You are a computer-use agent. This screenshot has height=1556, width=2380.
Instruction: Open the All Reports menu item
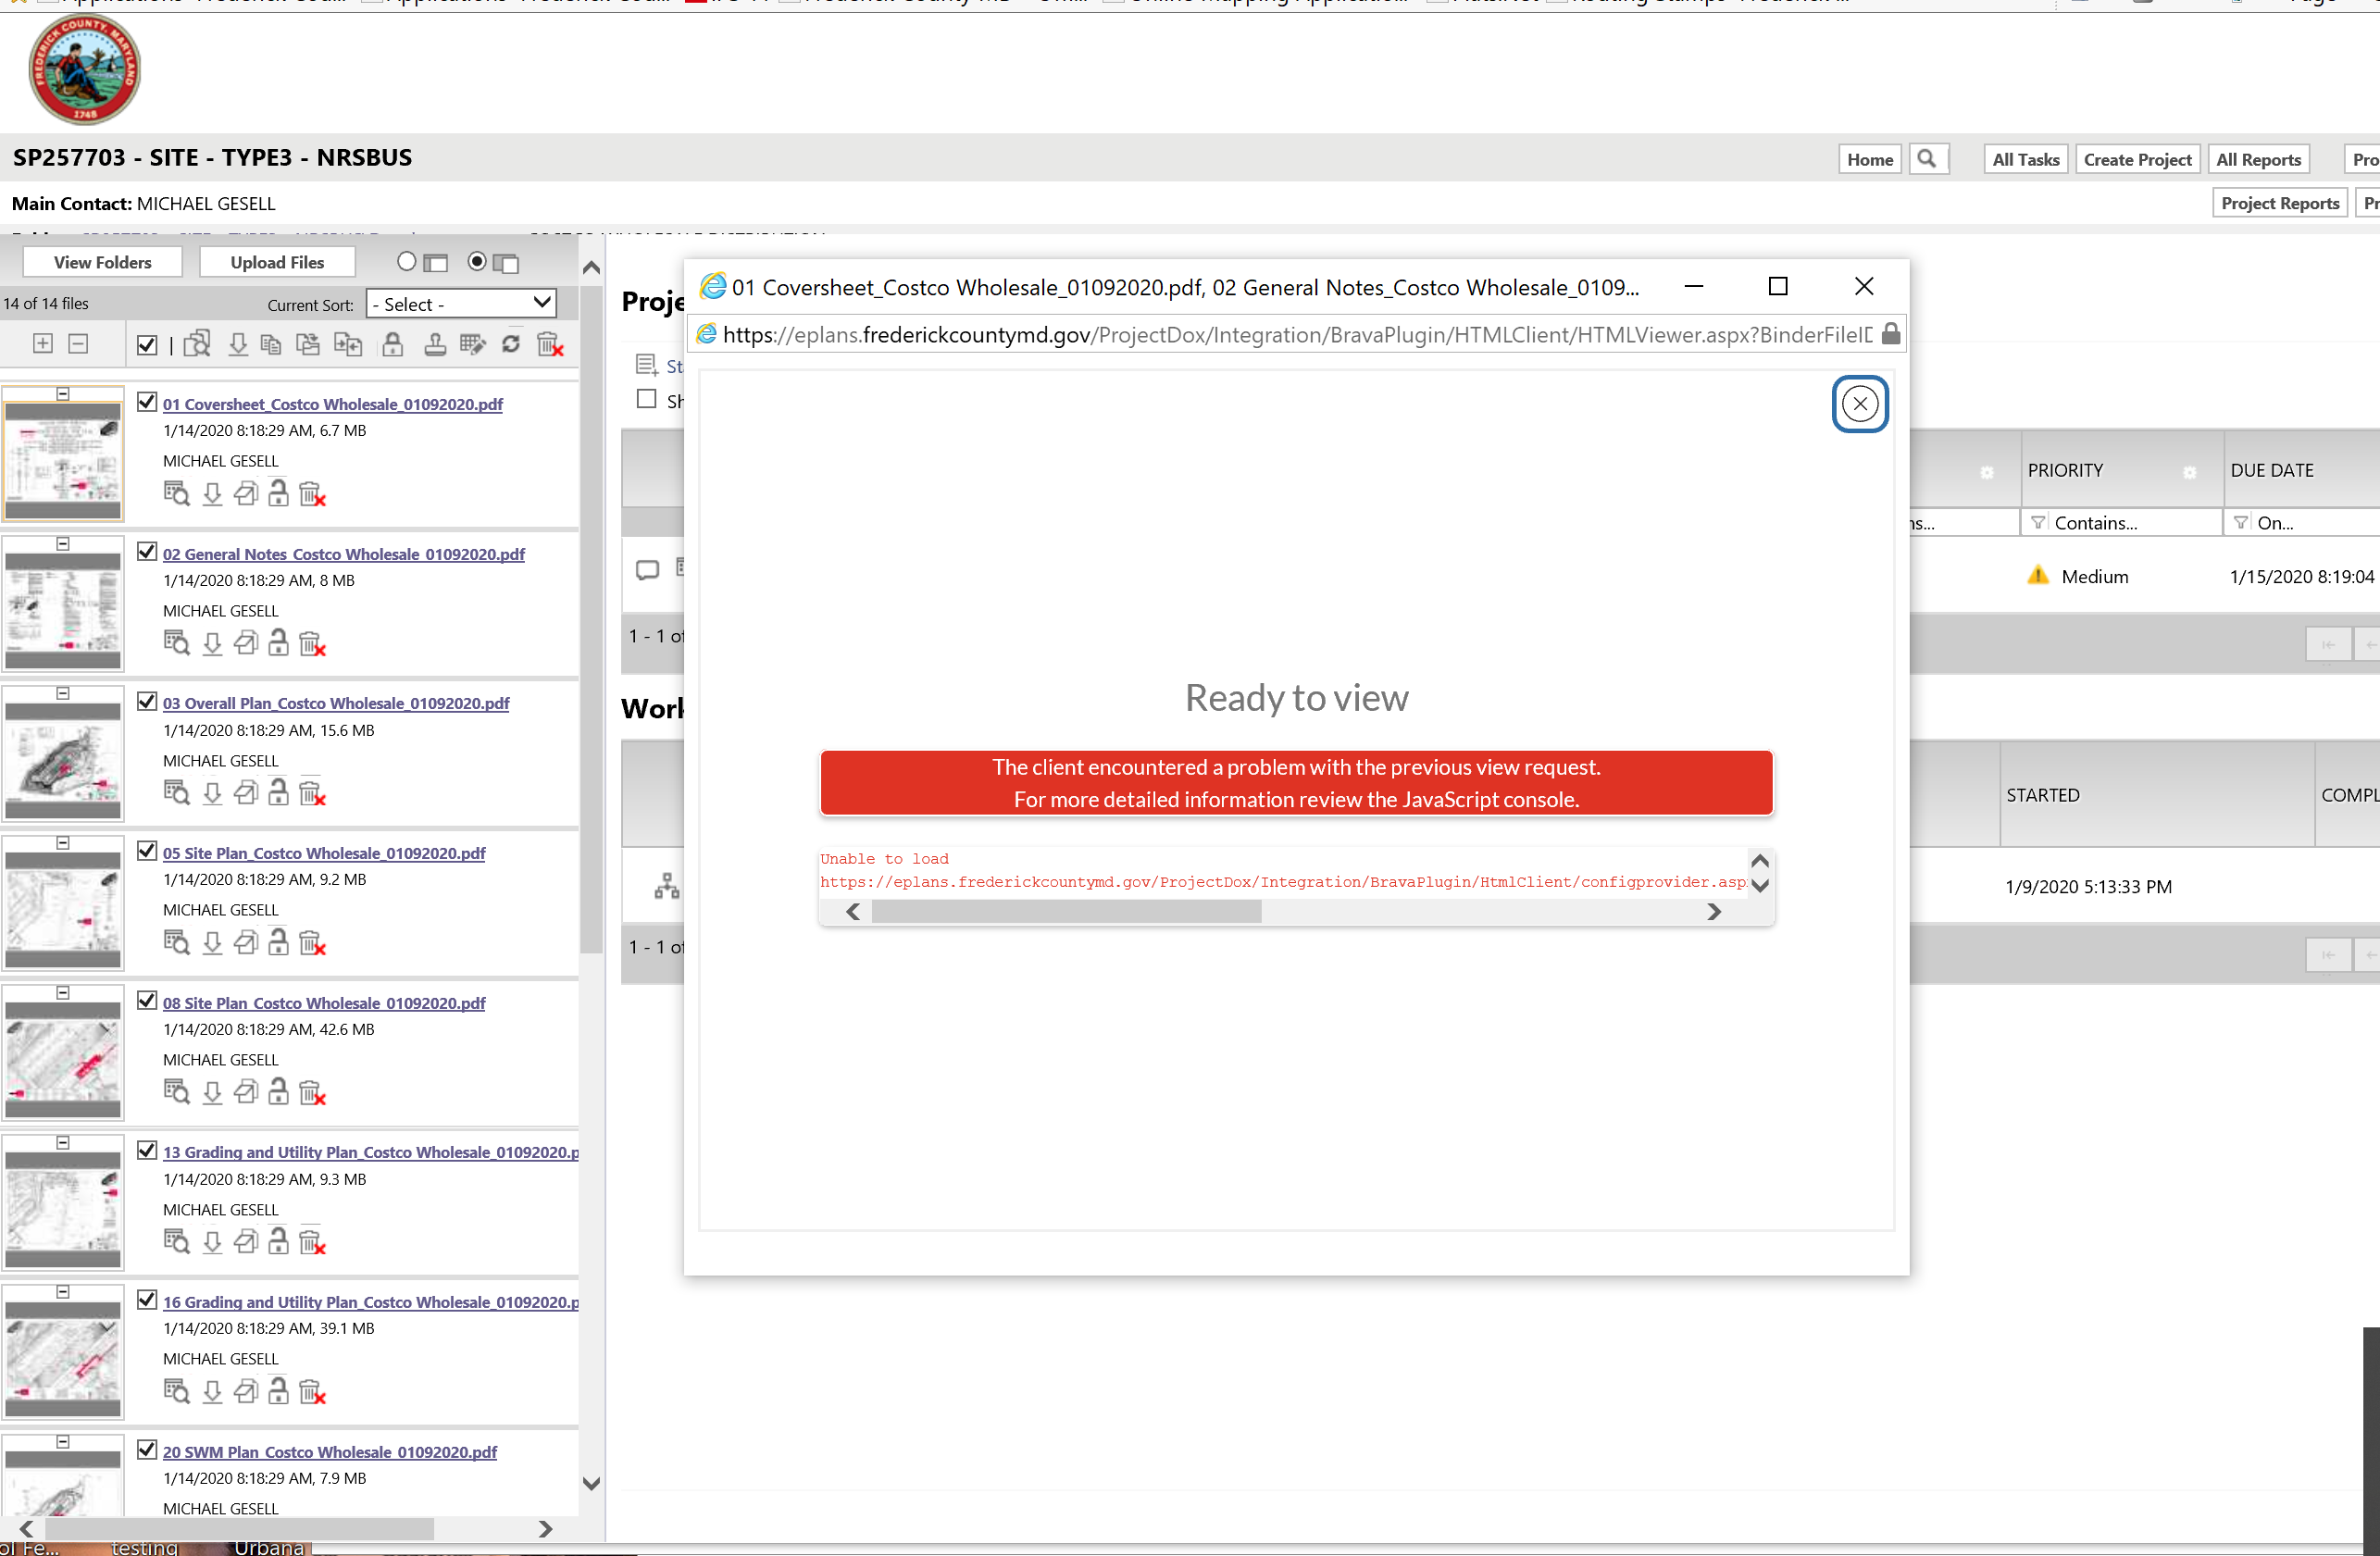coord(2258,159)
